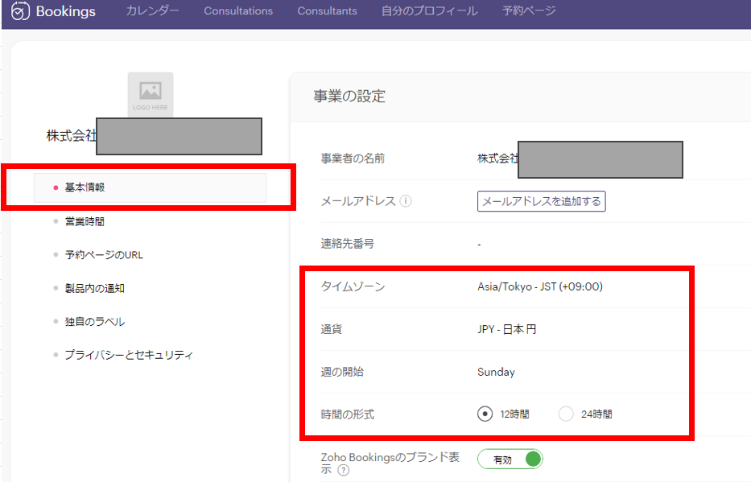The height and width of the screenshot is (482, 751).
Task: Select 製品内の通知 in the sidebar
Action: click(x=94, y=288)
